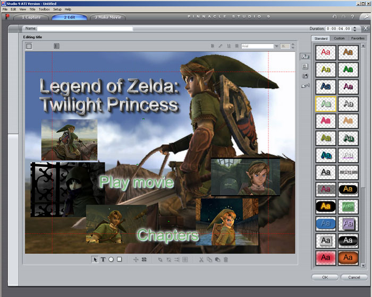Copy the selected object
Screen dimensions: 372x297
click(209, 259)
